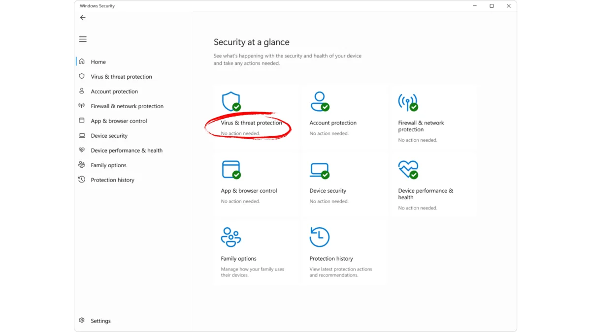The width and height of the screenshot is (591, 332).
Task: Open Firewall & network protection in sidebar
Action: (127, 106)
